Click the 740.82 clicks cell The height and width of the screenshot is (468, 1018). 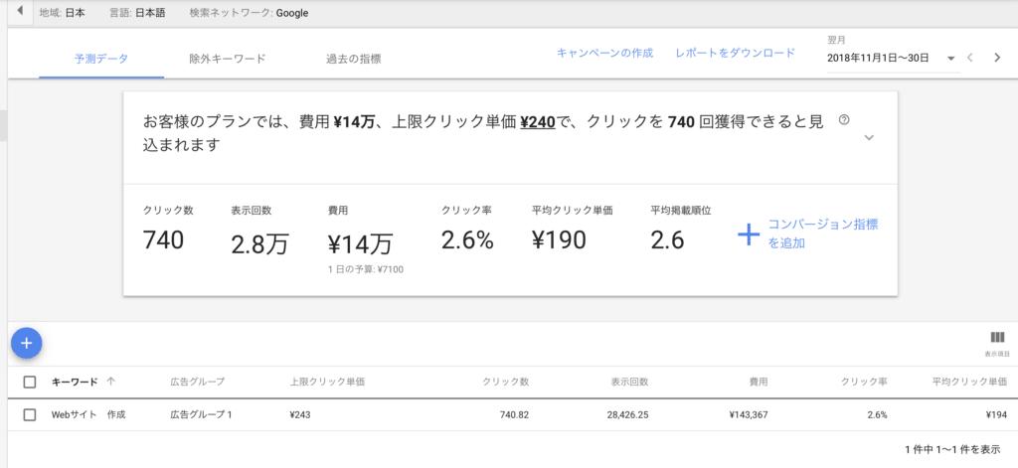pyautogui.click(x=513, y=414)
